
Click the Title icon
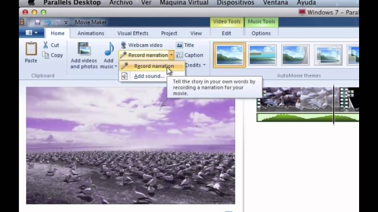click(x=180, y=45)
